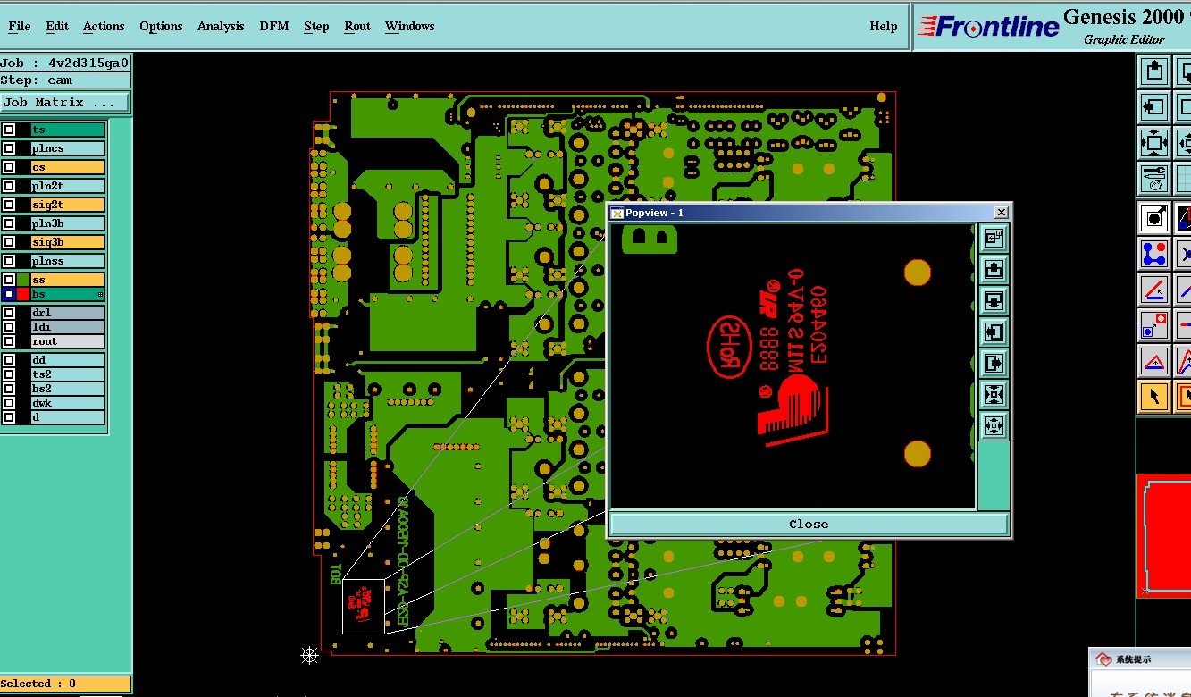Select the red-blue angle measure tool

pos(1154,290)
